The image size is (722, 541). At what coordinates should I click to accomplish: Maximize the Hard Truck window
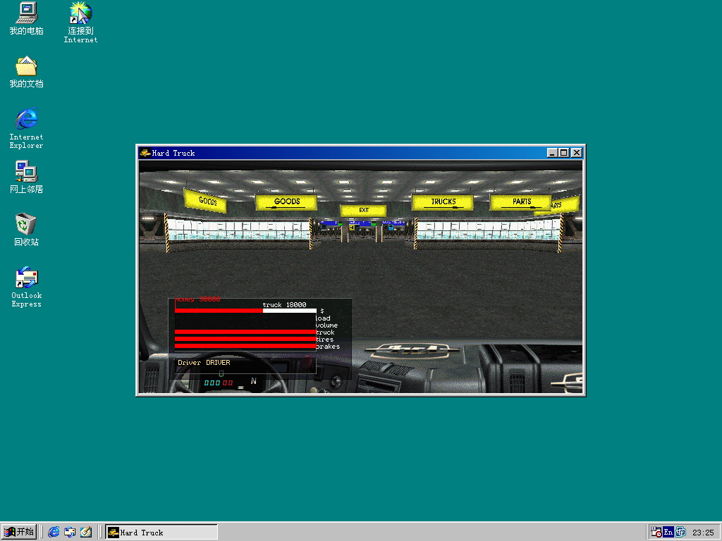click(x=563, y=153)
